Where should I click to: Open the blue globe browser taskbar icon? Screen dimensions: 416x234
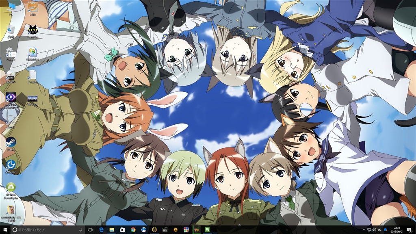click(x=143, y=230)
